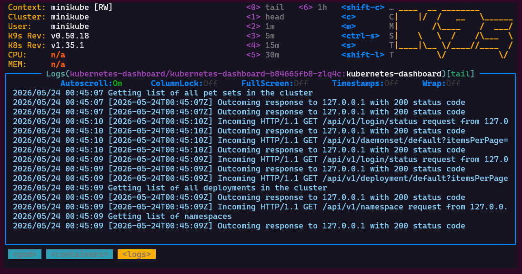Click the CPU n/a value

(58, 55)
